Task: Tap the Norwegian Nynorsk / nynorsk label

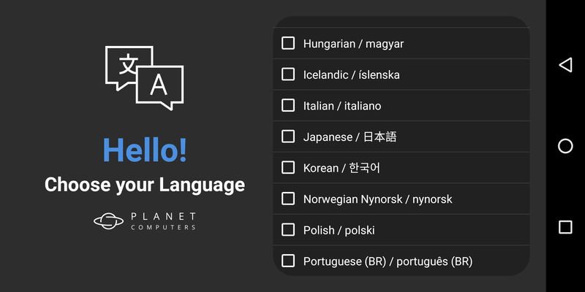Action: tap(377, 199)
